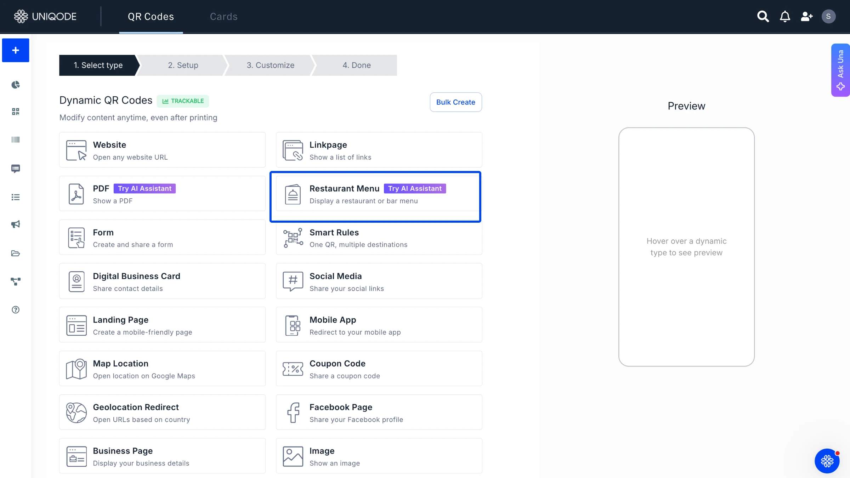Go to step 1. Select type
Screen dimensions: 850x478
(98, 65)
